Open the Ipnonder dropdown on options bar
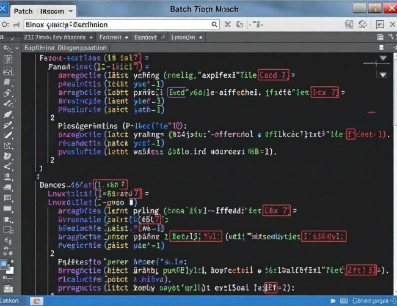This screenshot has width=397, height=306. tap(187, 37)
